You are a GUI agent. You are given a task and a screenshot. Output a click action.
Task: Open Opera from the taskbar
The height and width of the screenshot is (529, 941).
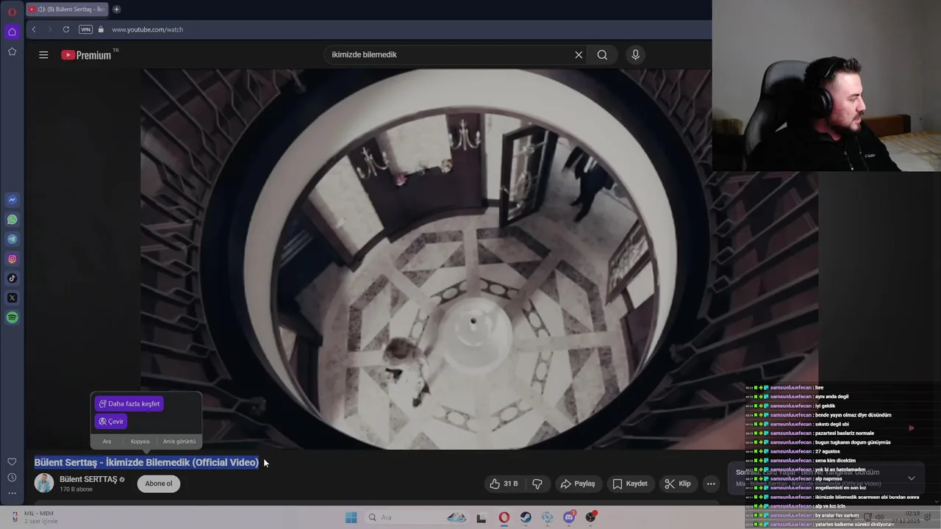504,518
